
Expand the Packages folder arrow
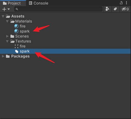pos(3,56)
